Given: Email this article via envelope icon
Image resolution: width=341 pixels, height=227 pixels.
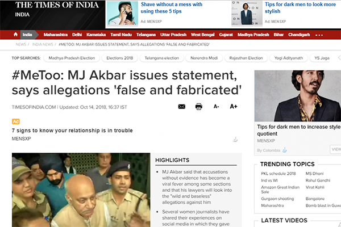Looking at the screenshot, I should (182, 107).
